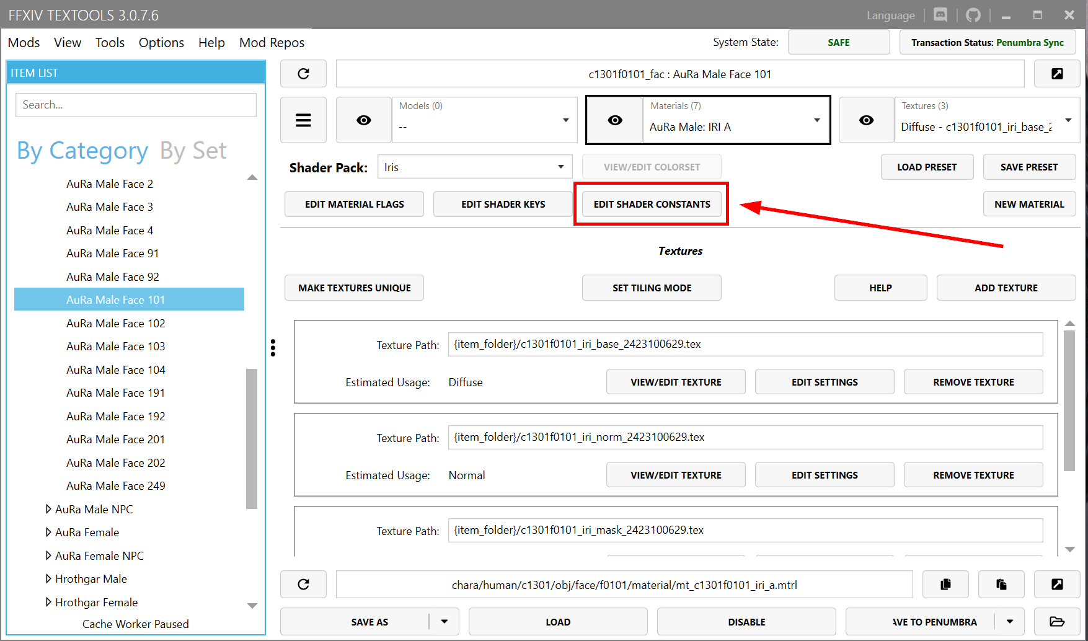This screenshot has width=1088, height=641.
Task: Open the Shader Pack dropdown set to Iris
Action: click(x=475, y=167)
